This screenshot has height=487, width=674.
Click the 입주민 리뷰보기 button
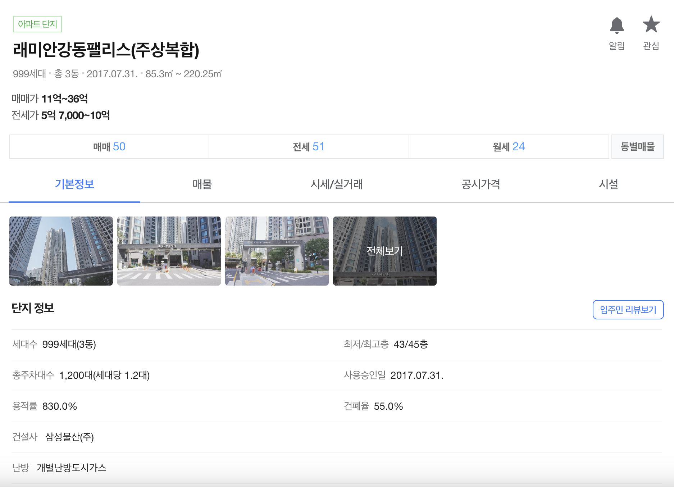pyautogui.click(x=628, y=310)
